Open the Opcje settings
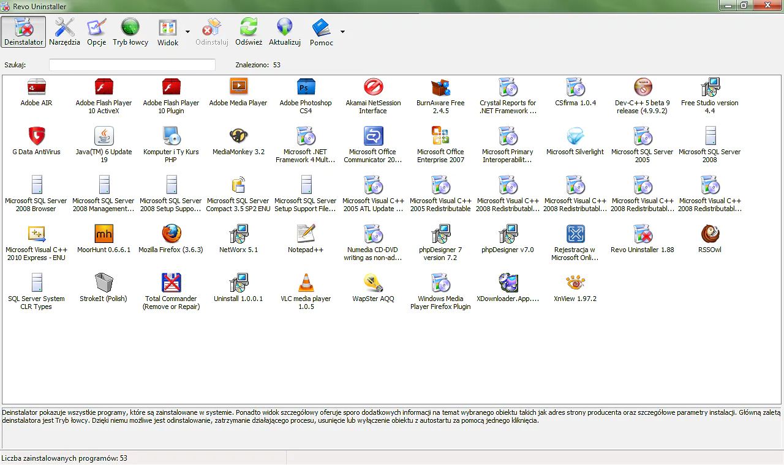The image size is (784, 465). [x=96, y=32]
